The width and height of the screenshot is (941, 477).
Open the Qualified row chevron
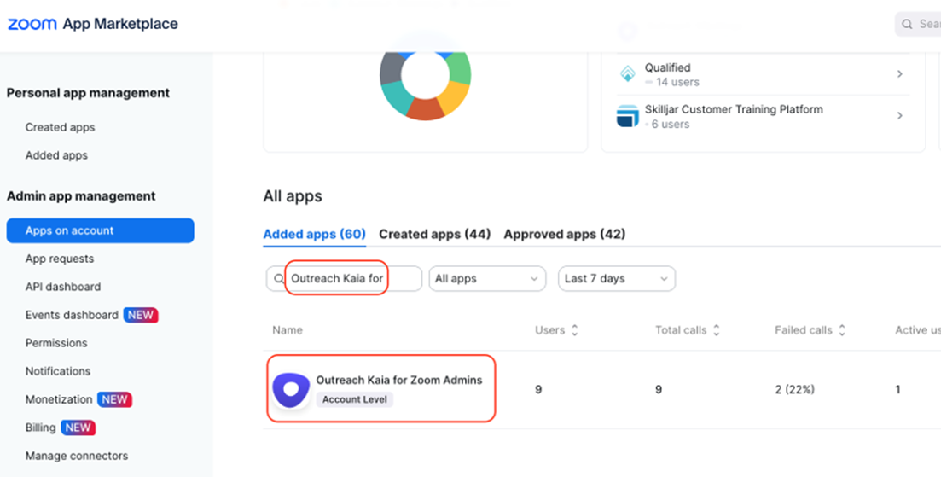(899, 73)
